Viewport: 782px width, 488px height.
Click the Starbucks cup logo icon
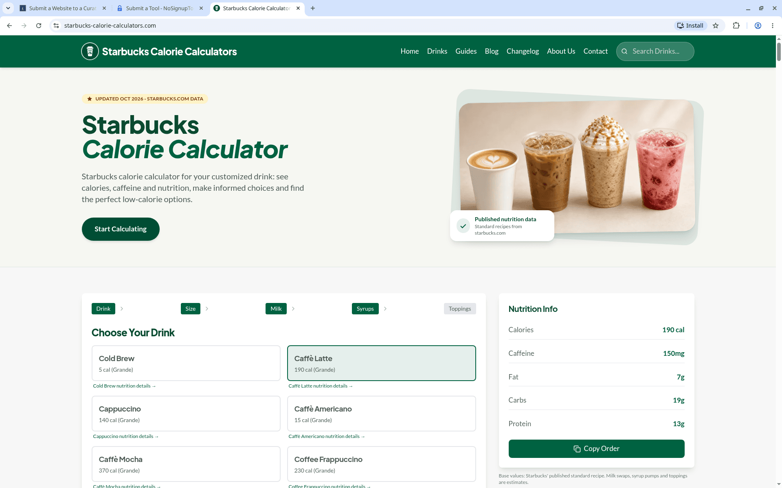90,51
